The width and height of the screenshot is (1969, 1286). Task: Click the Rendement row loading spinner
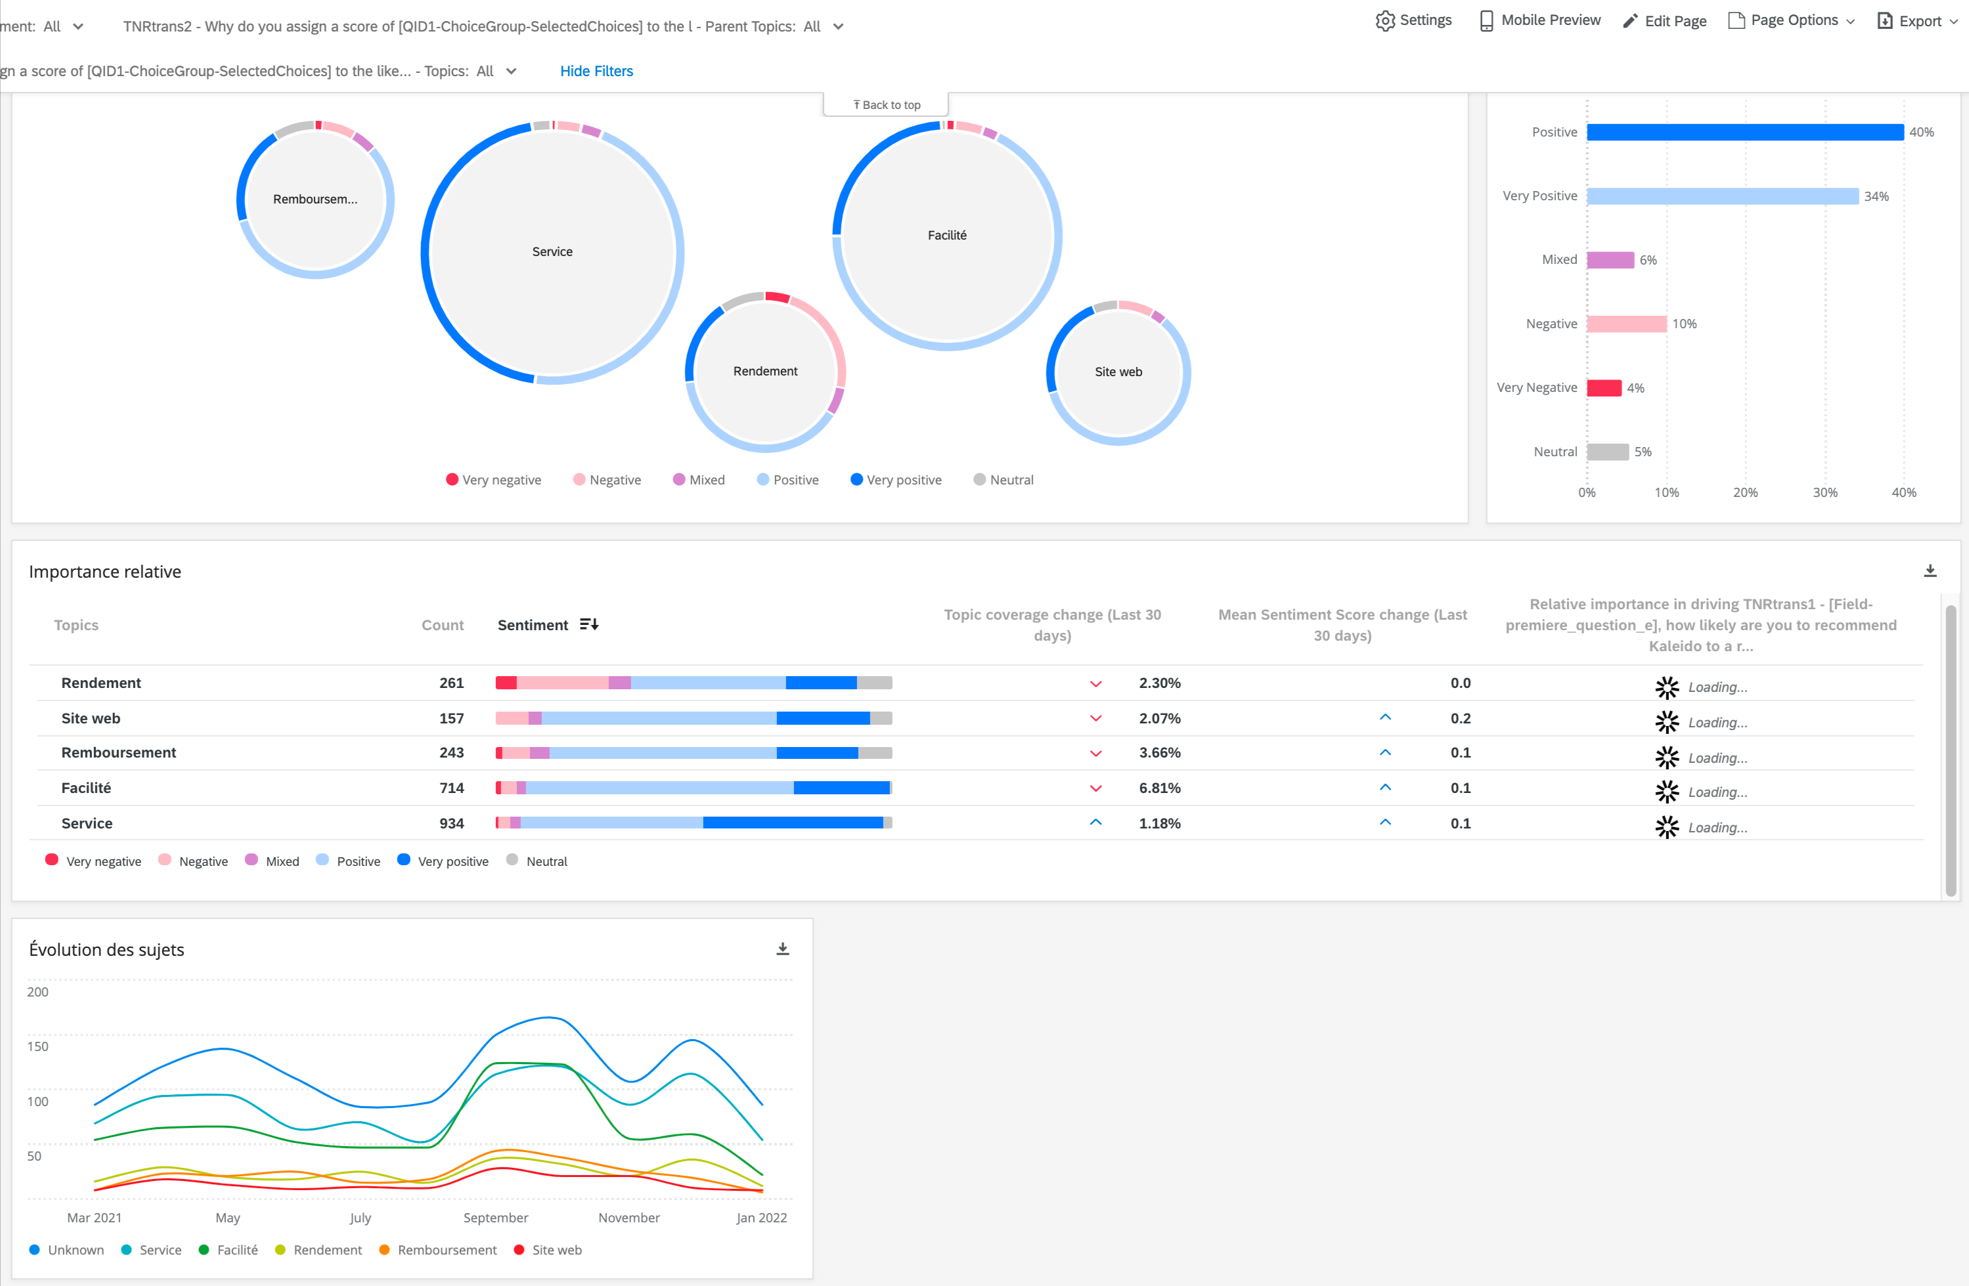tap(1666, 687)
